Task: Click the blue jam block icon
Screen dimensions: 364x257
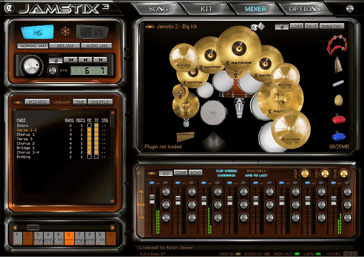Action: (x=339, y=136)
